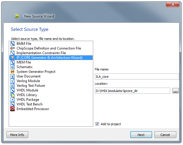
Task: Toggle the Add to project checkbox
Action: [x=97, y=124]
